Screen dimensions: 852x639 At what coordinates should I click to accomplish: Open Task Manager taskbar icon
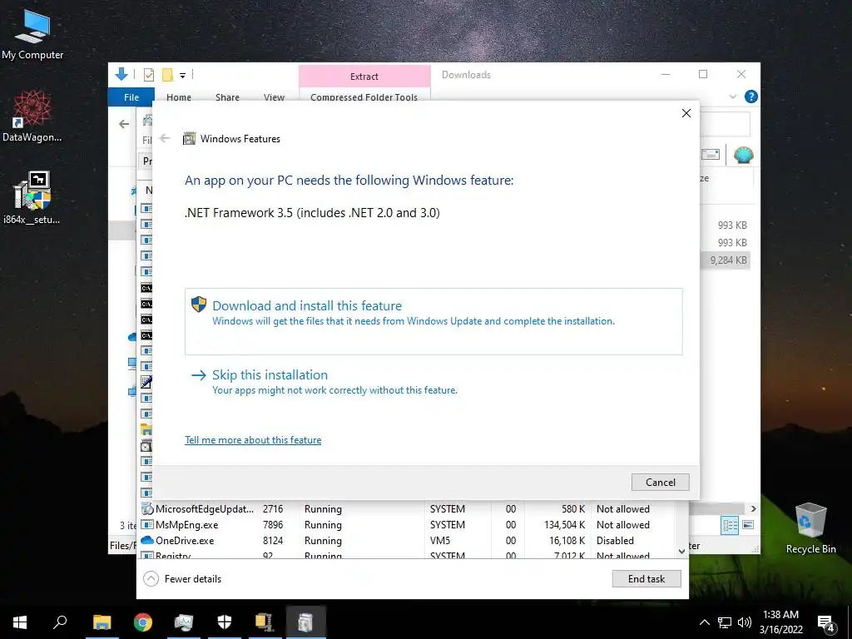[184, 622]
